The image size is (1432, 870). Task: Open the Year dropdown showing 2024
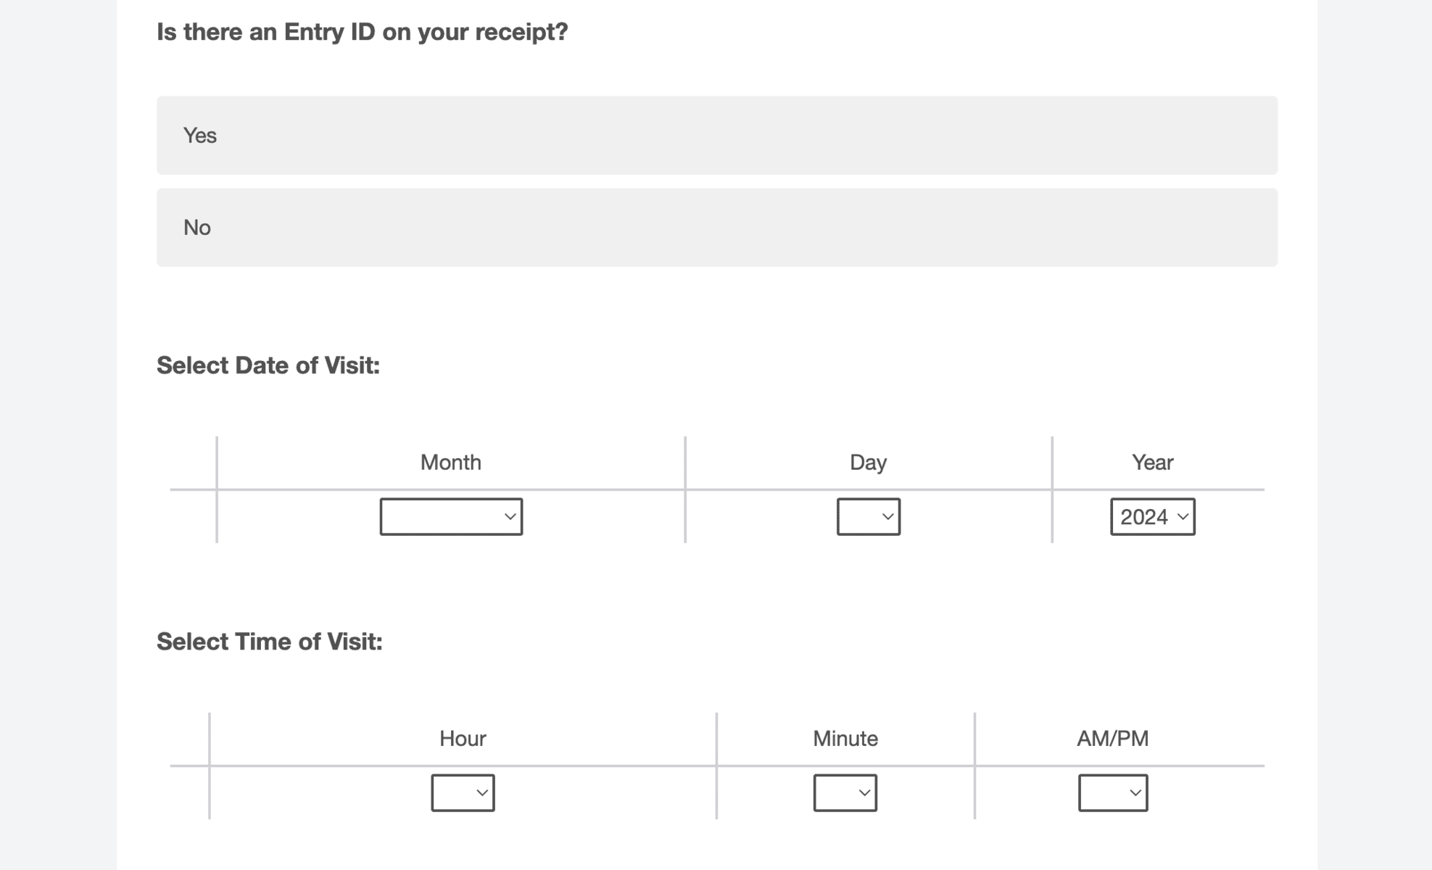[1152, 517]
